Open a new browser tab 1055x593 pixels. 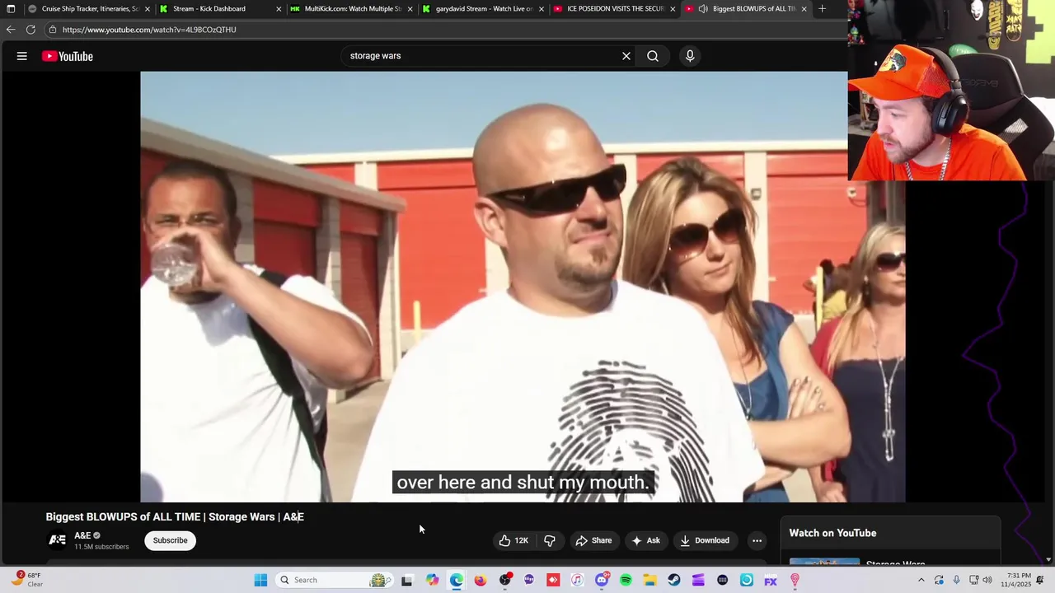click(x=822, y=8)
